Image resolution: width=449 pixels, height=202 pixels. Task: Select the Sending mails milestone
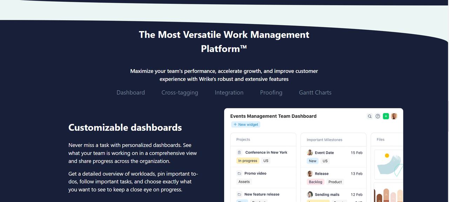(327, 195)
